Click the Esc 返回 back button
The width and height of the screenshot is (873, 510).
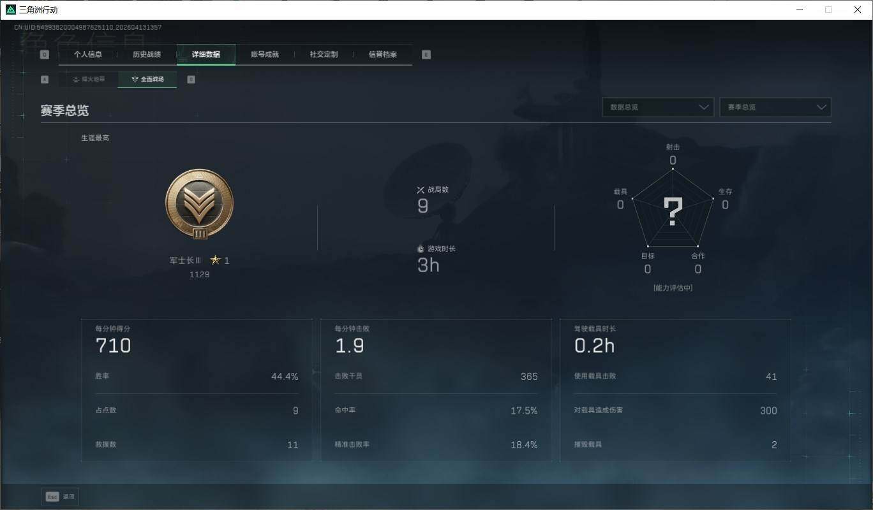60,497
